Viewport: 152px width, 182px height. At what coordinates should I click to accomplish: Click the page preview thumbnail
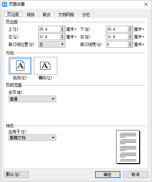coord(128,147)
